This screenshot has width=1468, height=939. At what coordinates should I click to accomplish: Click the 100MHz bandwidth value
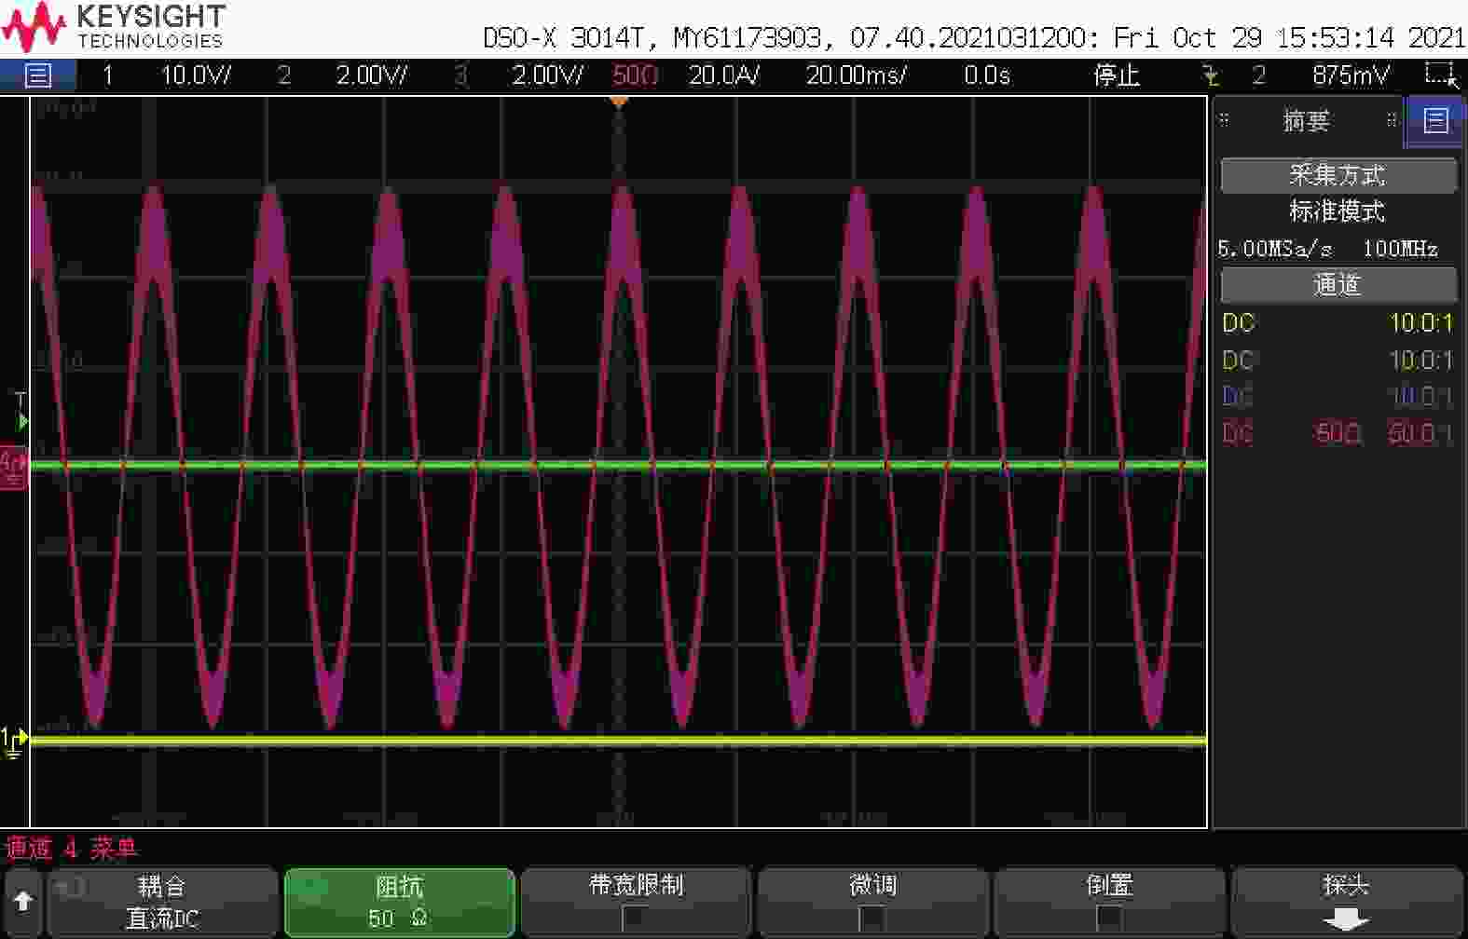1400,249
